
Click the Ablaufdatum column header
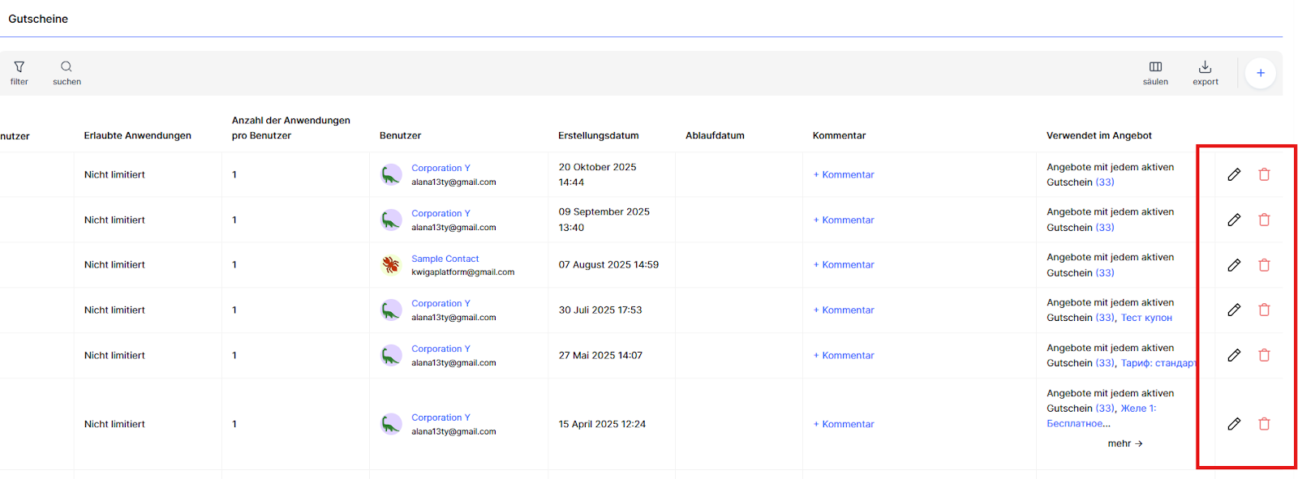[715, 135]
